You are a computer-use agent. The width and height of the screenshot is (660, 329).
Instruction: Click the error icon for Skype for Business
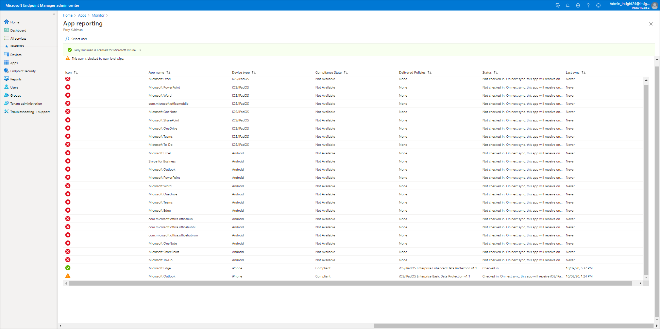pyautogui.click(x=68, y=161)
